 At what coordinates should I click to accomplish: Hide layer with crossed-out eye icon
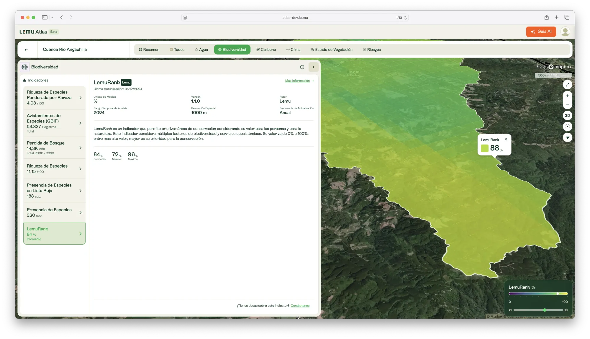510,310
